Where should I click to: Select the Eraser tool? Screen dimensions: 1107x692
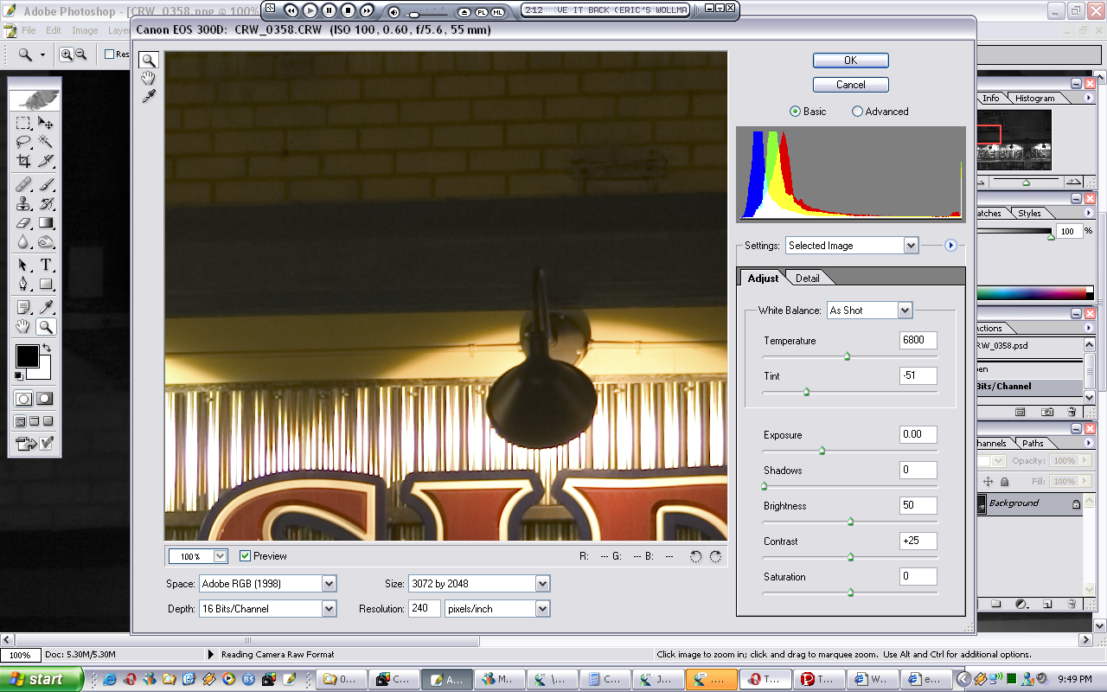[x=24, y=222]
